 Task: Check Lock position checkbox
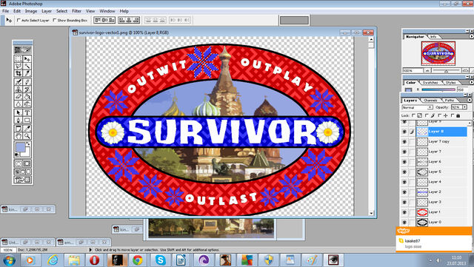[x=439, y=115]
